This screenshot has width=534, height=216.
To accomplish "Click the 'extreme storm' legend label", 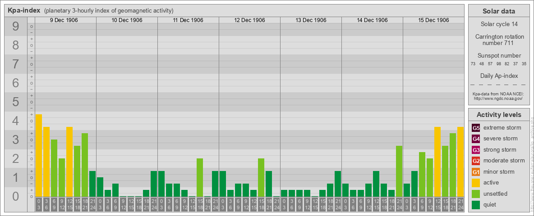I will (502, 128).
